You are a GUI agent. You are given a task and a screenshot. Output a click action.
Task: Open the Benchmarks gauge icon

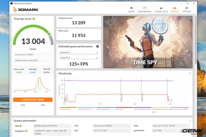(145, 8)
